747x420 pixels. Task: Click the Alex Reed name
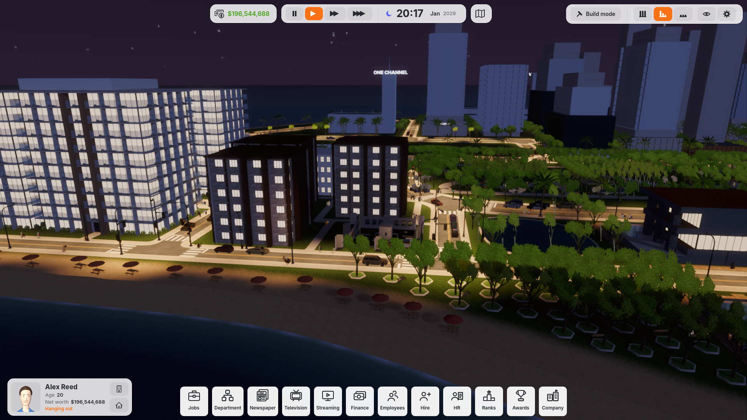click(x=61, y=387)
